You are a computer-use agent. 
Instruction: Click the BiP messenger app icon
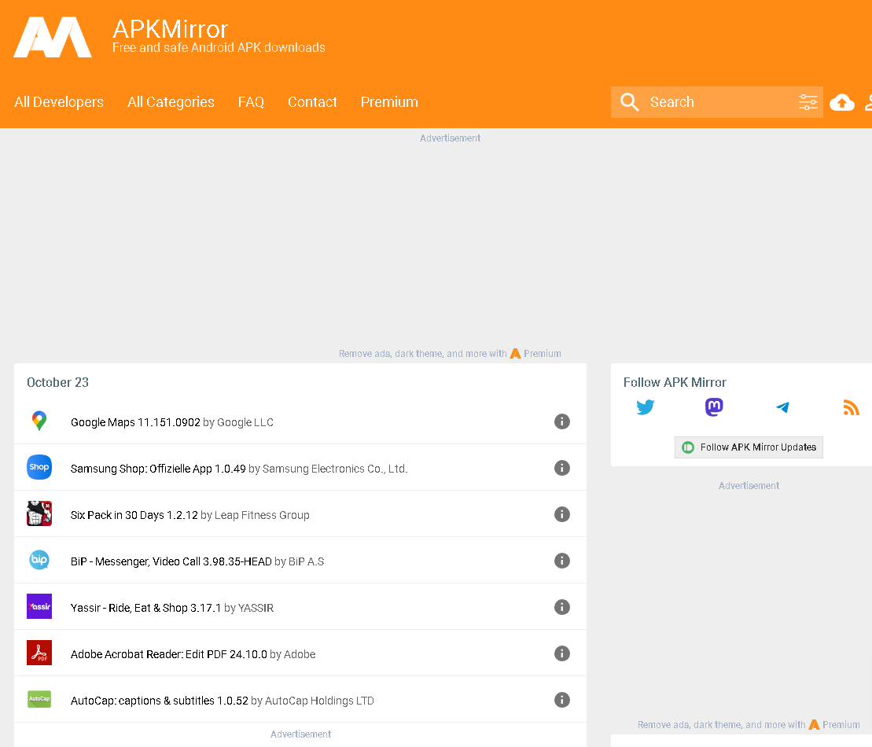click(39, 560)
